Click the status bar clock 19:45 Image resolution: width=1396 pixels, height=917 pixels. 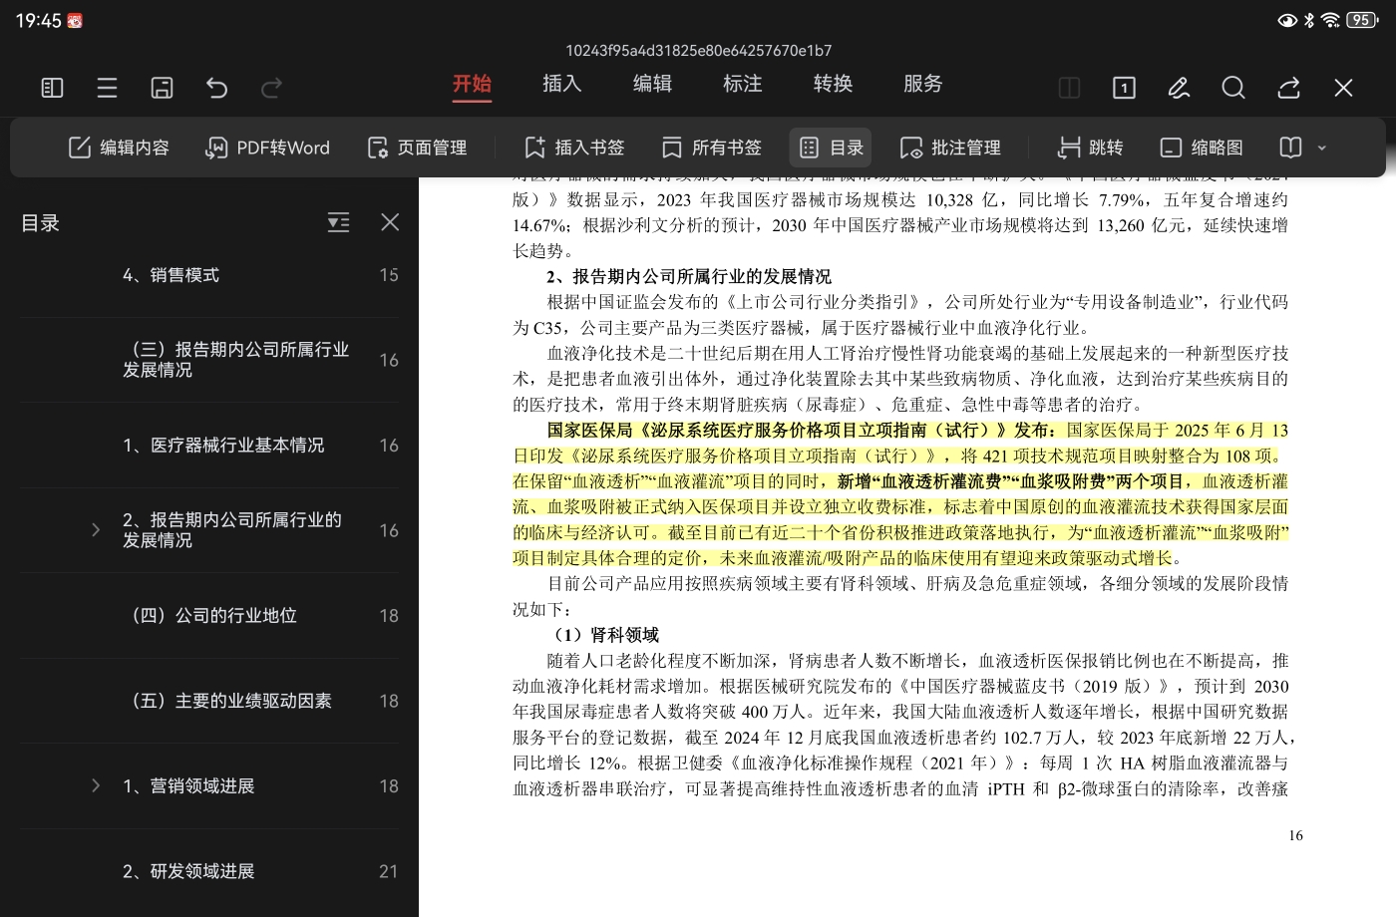coord(38,20)
